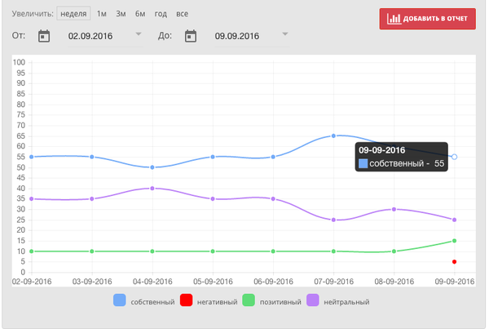Toggle the нейтральный series in legend
489x329 pixels.
(x=312, y=301)
